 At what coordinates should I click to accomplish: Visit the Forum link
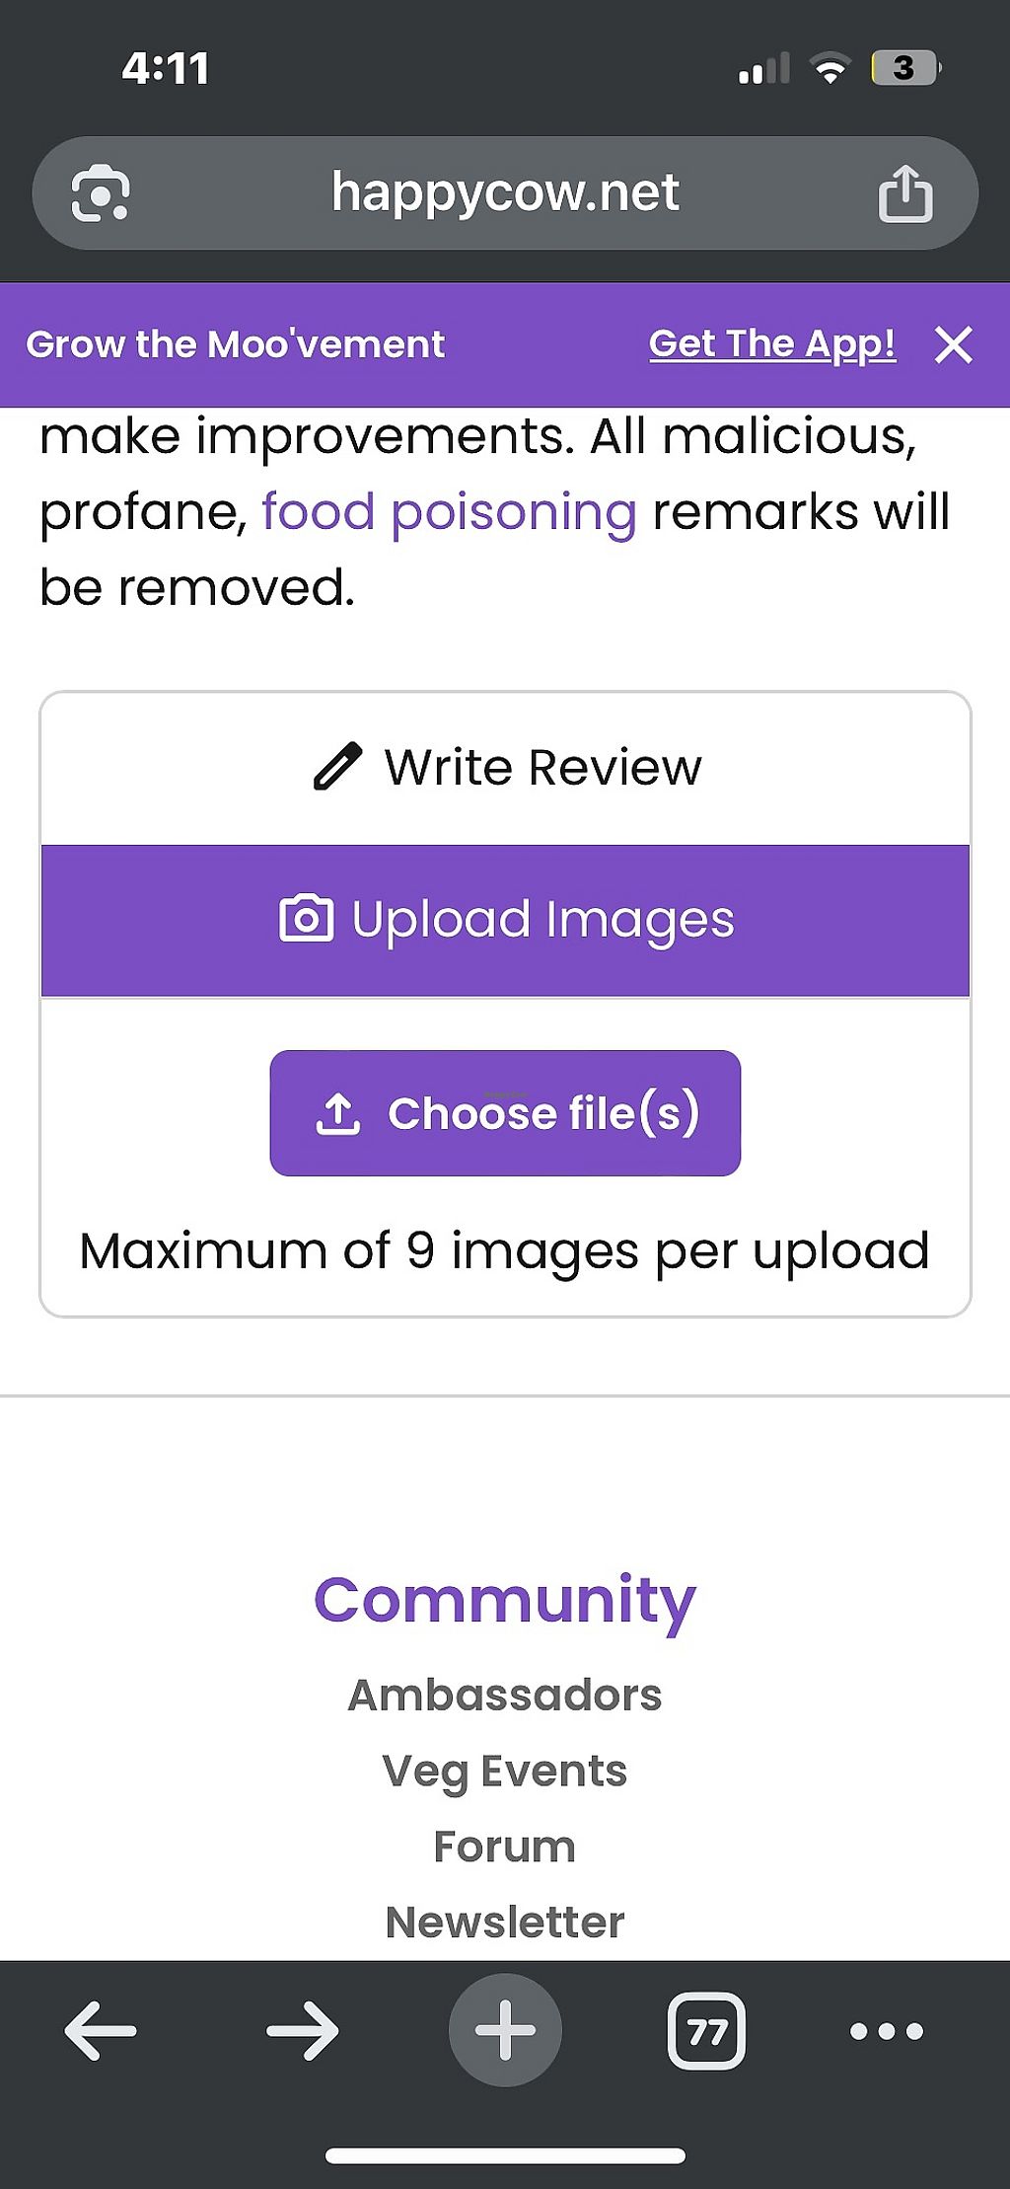(505, 1847)
